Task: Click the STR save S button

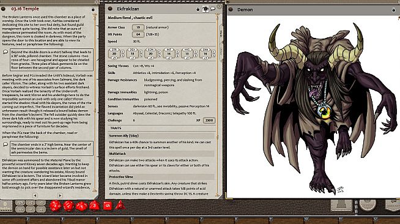Action: (123, 55)
